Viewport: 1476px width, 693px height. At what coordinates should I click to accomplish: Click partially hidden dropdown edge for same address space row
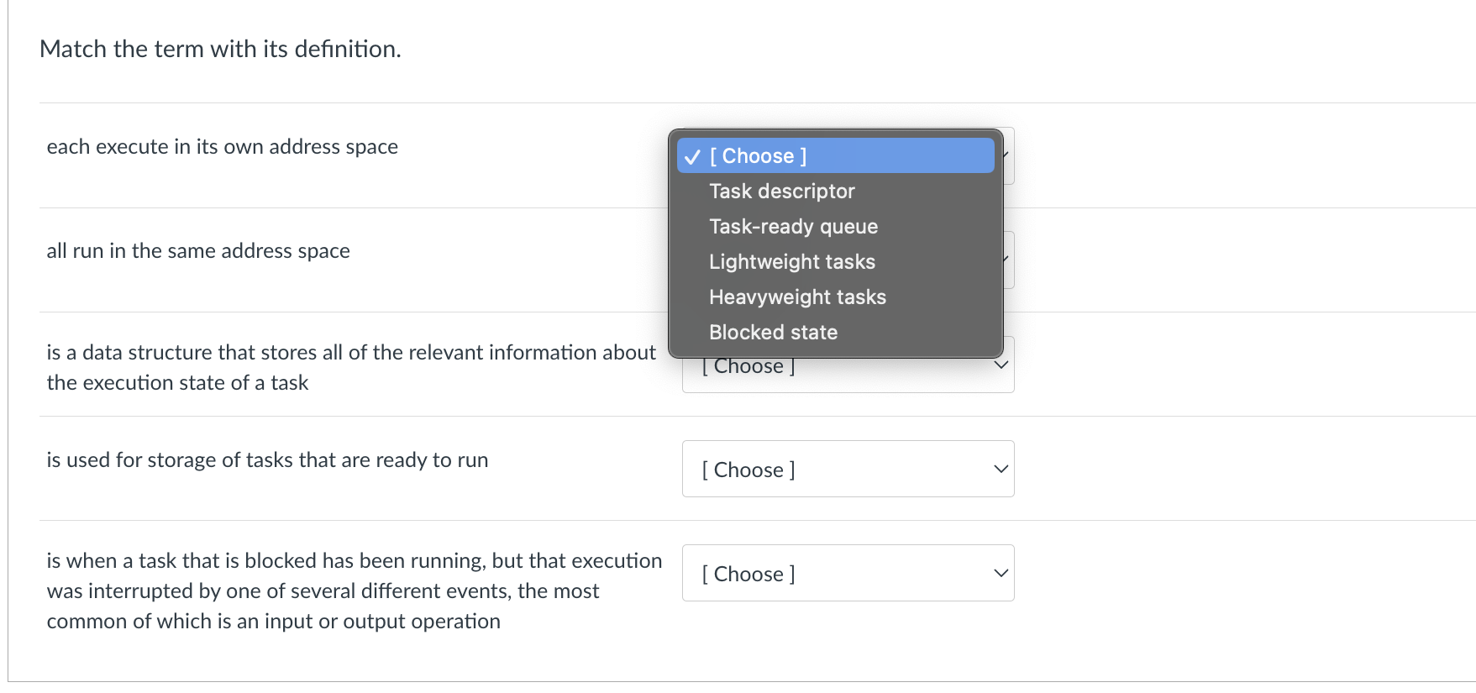coord(1009,260)
